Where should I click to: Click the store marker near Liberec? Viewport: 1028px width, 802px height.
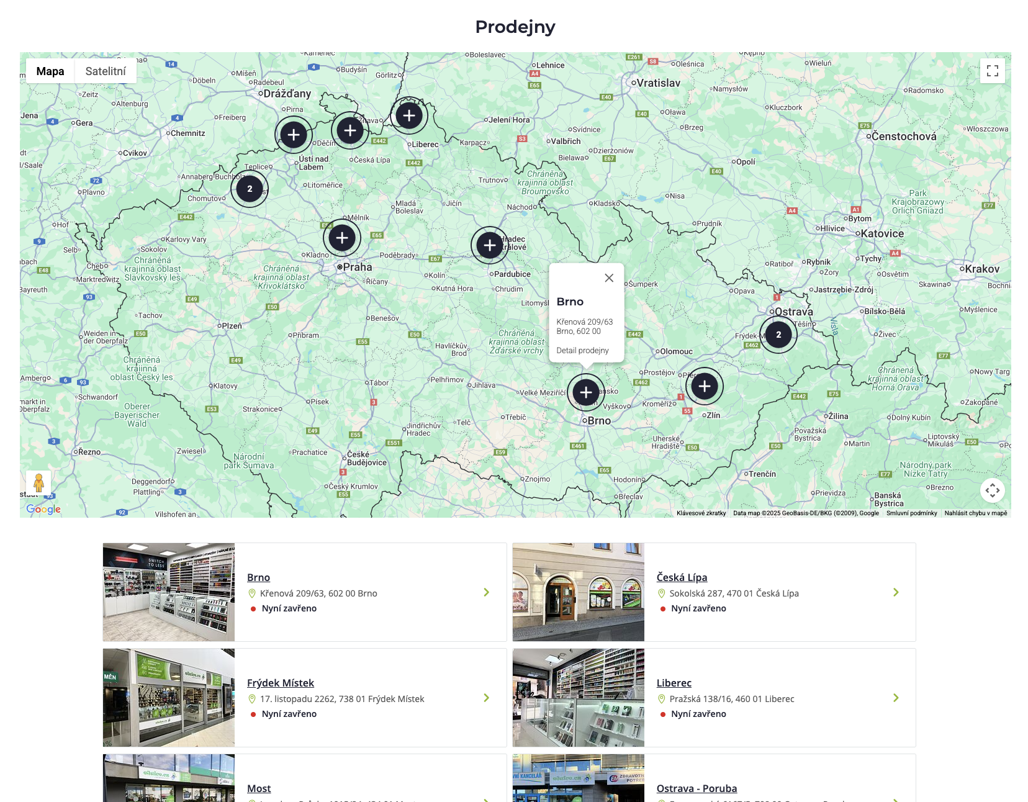click(409, 115)
